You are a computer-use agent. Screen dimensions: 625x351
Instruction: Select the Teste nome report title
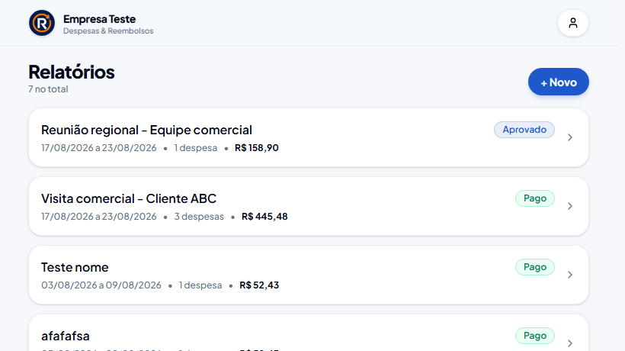point(75,267)
